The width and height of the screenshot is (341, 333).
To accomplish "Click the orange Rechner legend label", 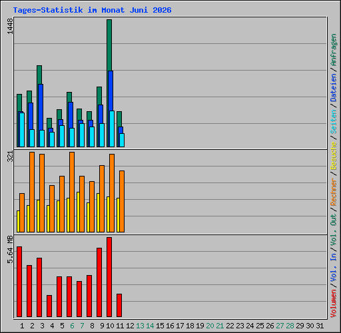I will tap(334, 192).
